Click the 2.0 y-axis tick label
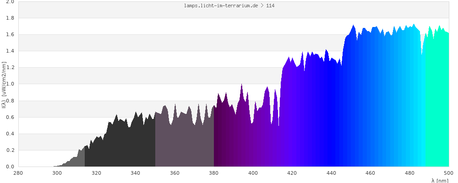 tap(10, 2)
